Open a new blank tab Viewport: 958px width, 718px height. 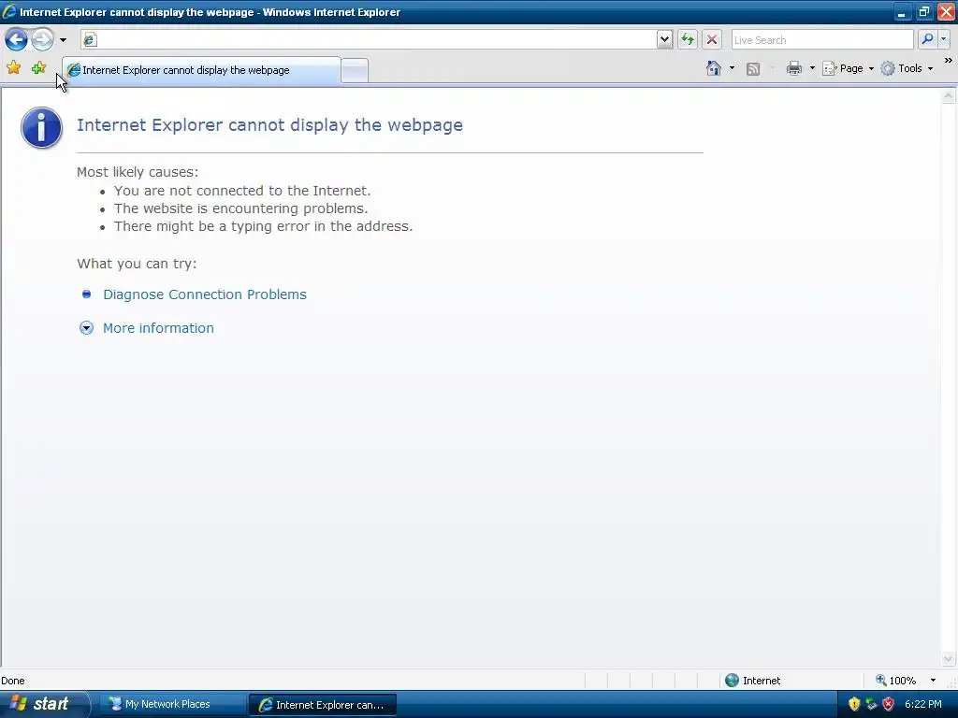[355, 71]
